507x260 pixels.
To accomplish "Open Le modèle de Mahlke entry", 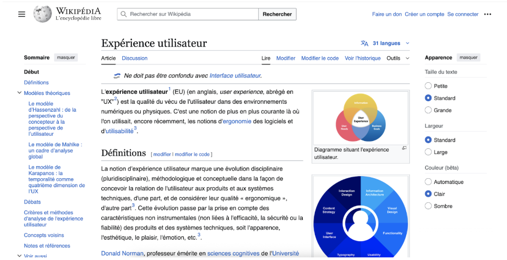I will click(55, 150).
